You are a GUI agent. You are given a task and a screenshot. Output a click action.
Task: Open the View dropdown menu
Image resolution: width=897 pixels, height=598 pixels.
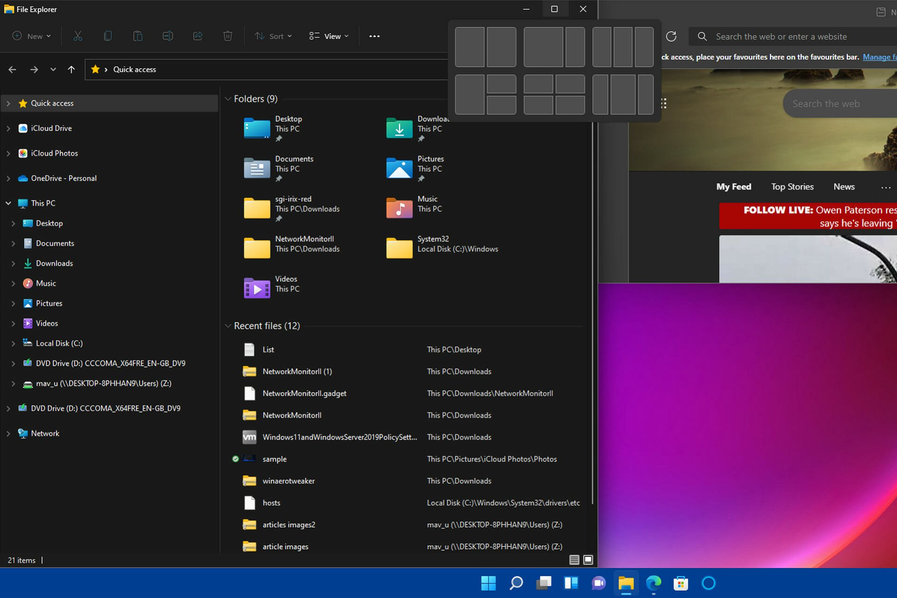coord(329,36)
